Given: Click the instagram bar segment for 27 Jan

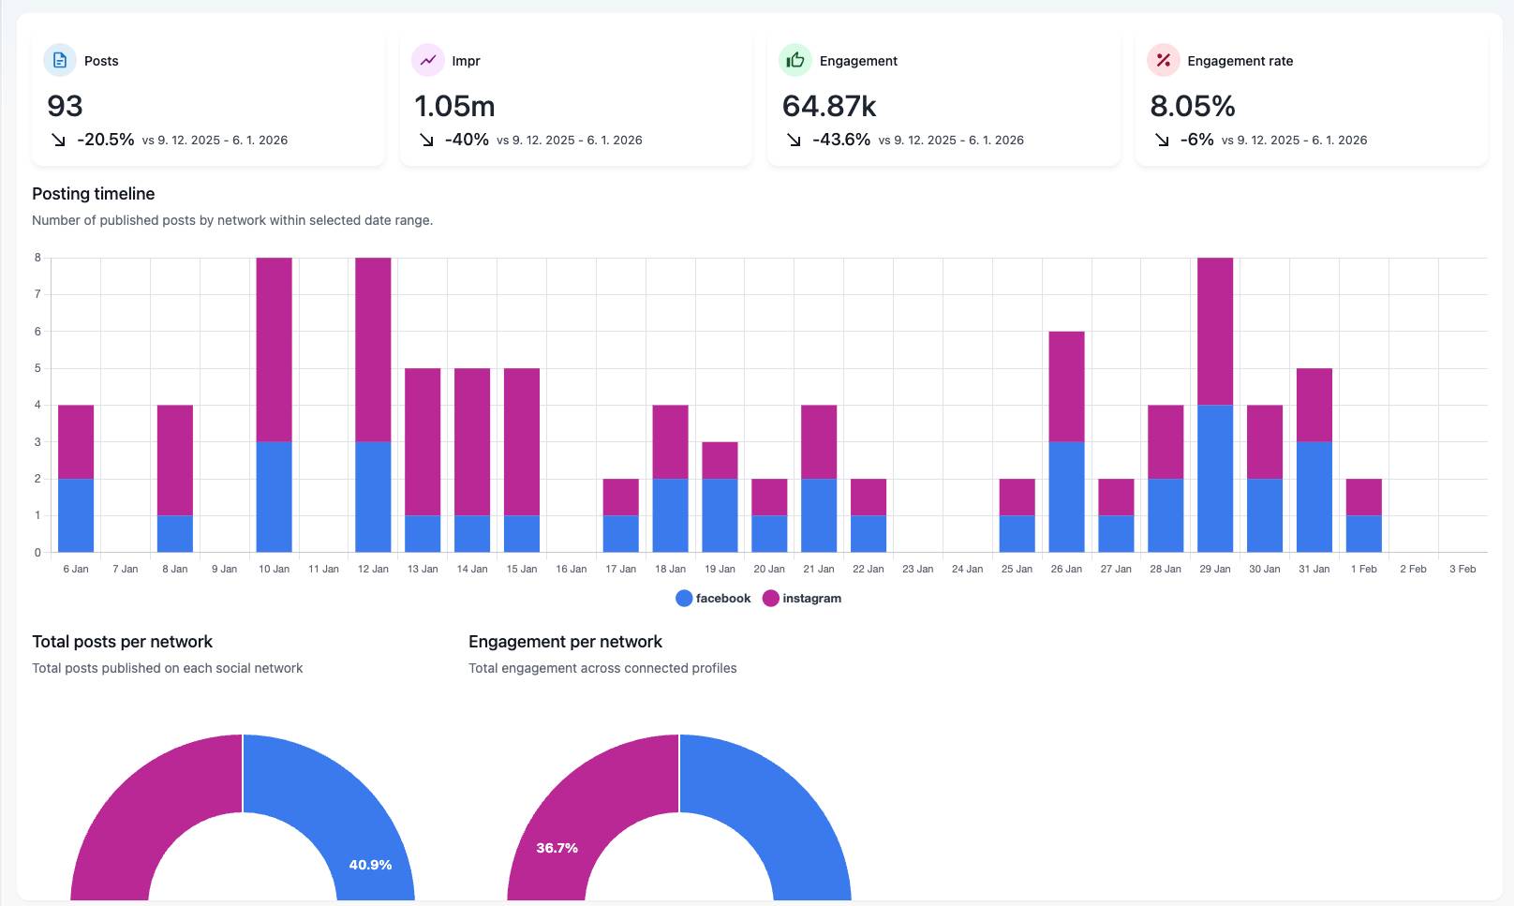Looking at the screenshot, I should click(1116, 498).
